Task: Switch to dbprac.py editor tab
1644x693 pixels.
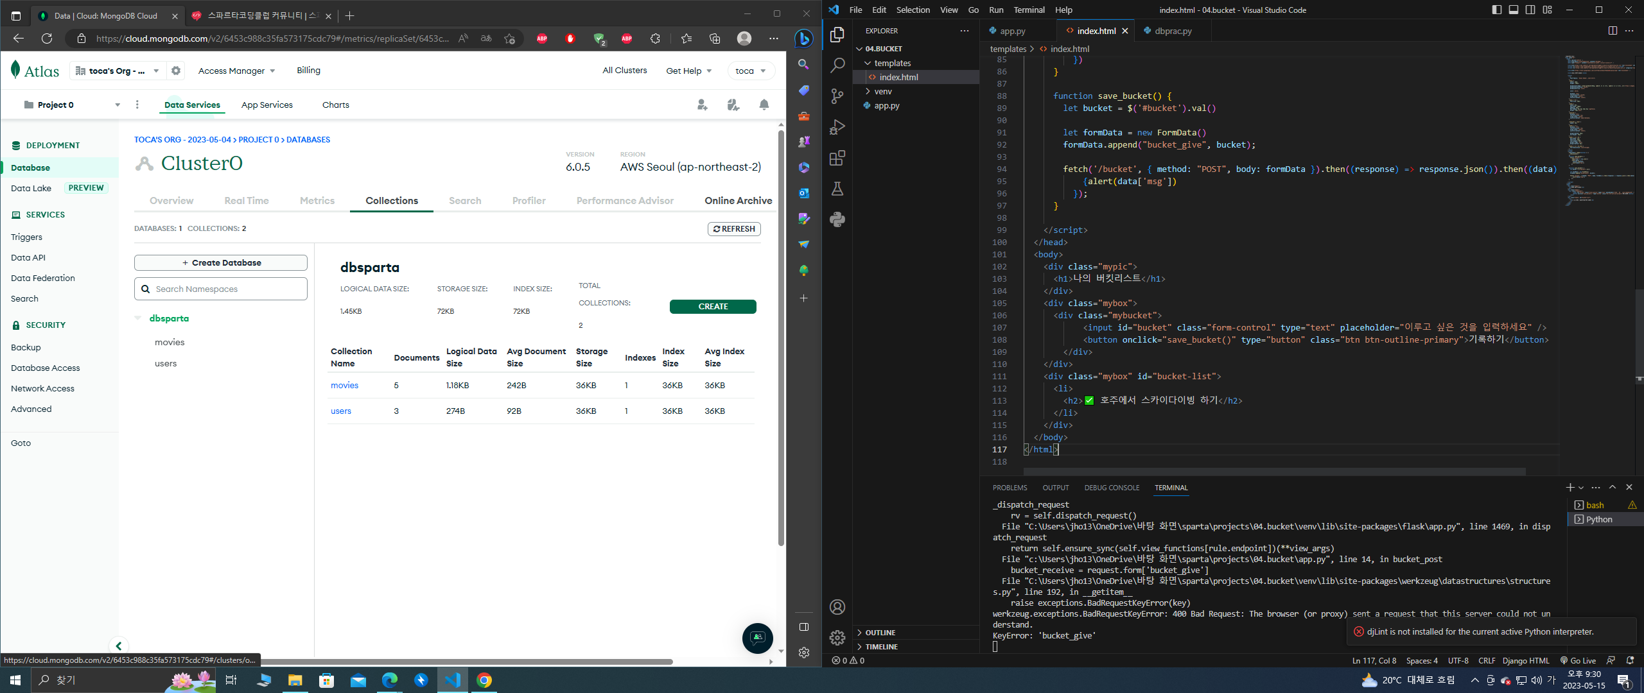Action: tap(1173, 31)
